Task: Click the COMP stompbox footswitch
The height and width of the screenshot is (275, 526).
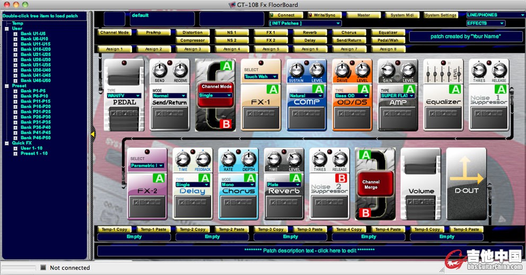Action: click(x=306, y=118)
